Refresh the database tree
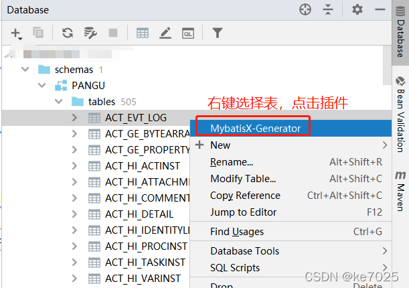This screenshot has width=409, height=288. tap(68, 33)
